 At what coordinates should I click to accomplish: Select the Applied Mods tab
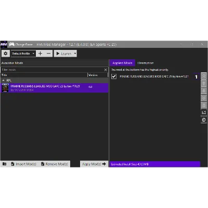point(122,63)
